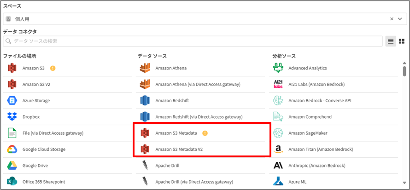The width and height of the screenshot is (410, 190).
Task: Click the Google Cloud Storage icon
Action: tap(12, 149)
